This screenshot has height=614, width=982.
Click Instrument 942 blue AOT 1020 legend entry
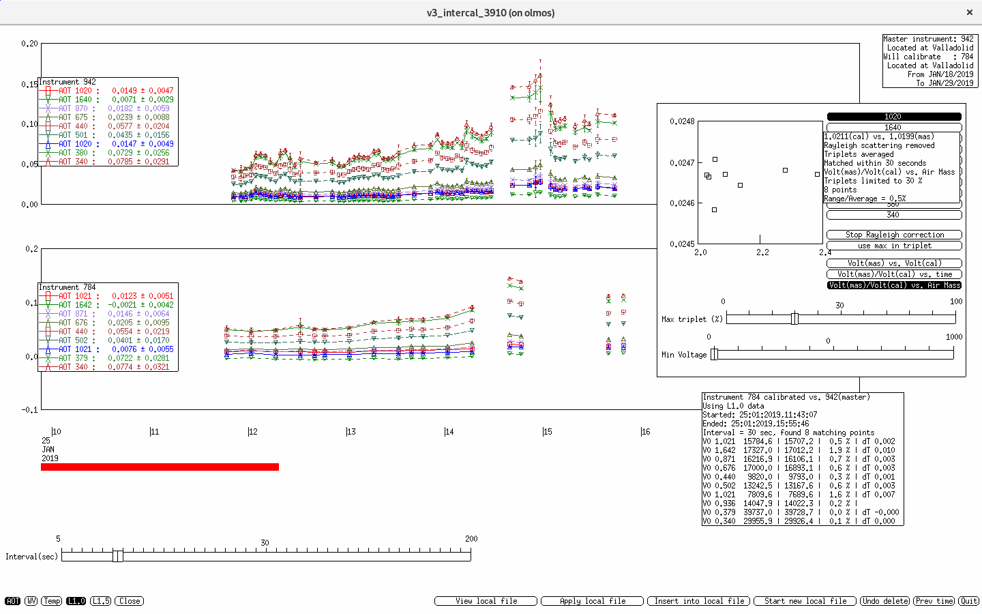(x=108, y=144)
